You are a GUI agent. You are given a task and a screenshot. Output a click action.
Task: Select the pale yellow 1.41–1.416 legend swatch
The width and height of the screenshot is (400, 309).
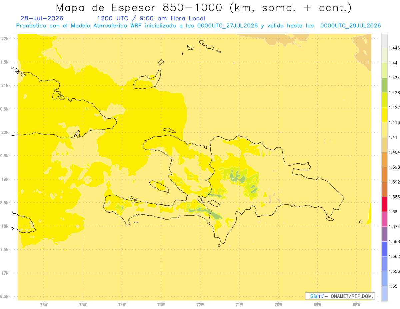click(384, 130)
